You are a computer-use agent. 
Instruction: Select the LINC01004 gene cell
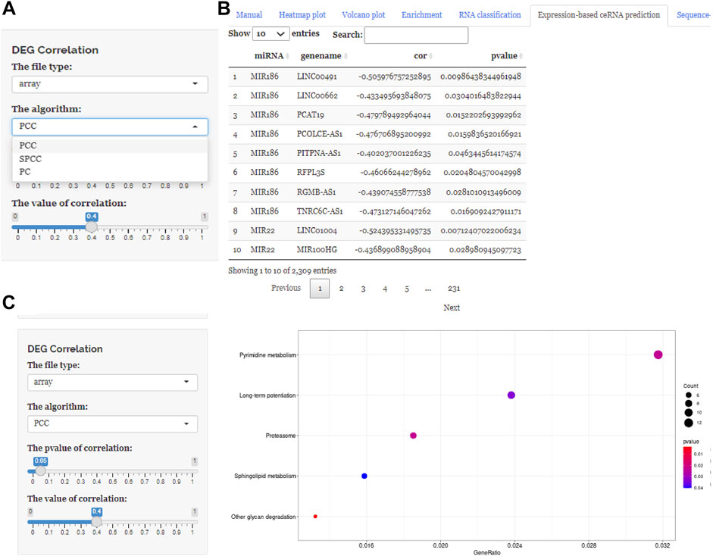317,231
